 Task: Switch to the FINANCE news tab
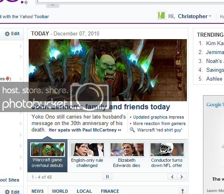coord(110,191)
